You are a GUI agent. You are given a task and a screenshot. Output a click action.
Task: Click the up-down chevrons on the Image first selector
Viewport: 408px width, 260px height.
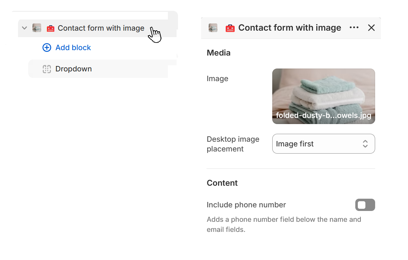(365, 144)
